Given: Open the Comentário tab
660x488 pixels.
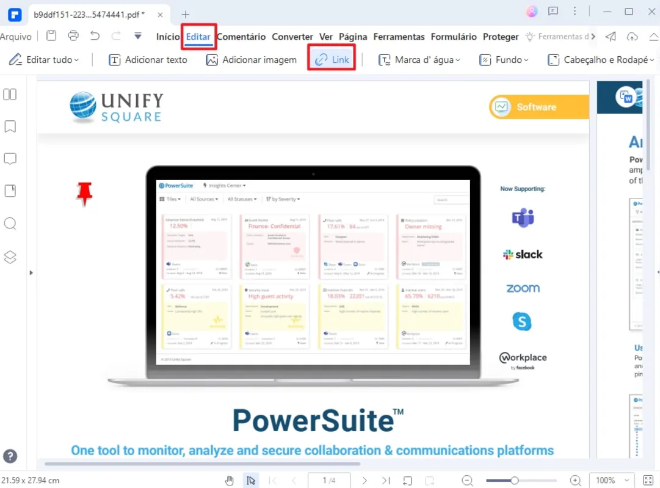Looking at the screenshot, I should pos(241,37).
